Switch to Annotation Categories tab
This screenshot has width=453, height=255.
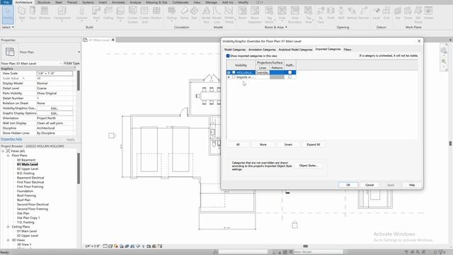(x=262, y=50)
